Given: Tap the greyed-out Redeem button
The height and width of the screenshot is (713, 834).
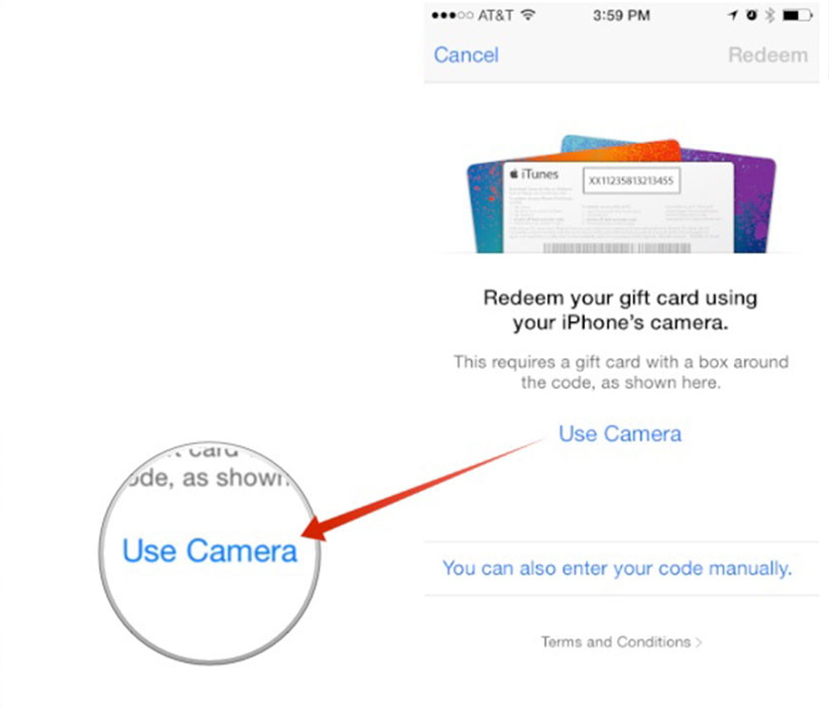Looking at the screenshot, I should 768,55.
